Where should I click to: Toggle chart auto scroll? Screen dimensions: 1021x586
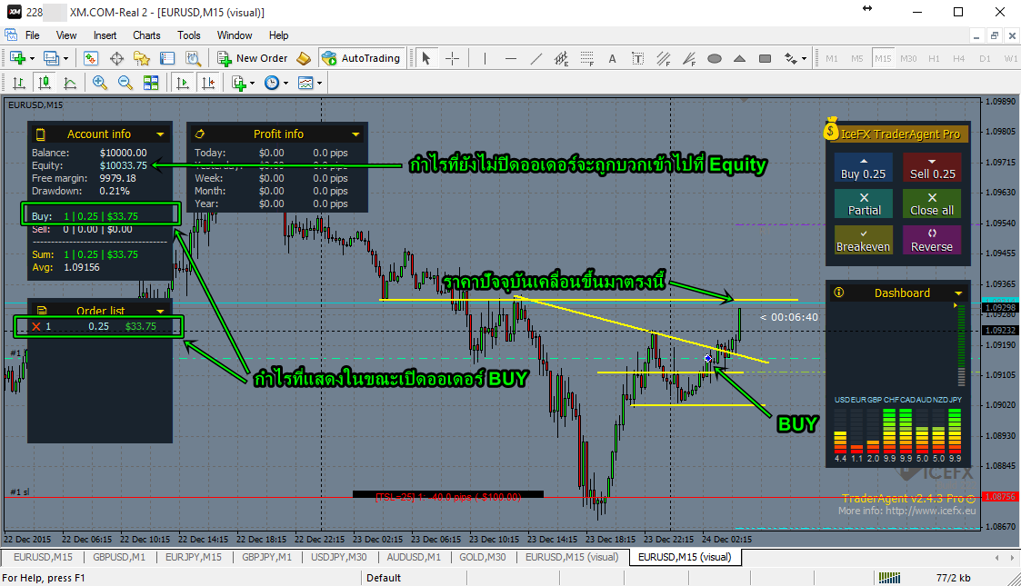pos(183,83)
